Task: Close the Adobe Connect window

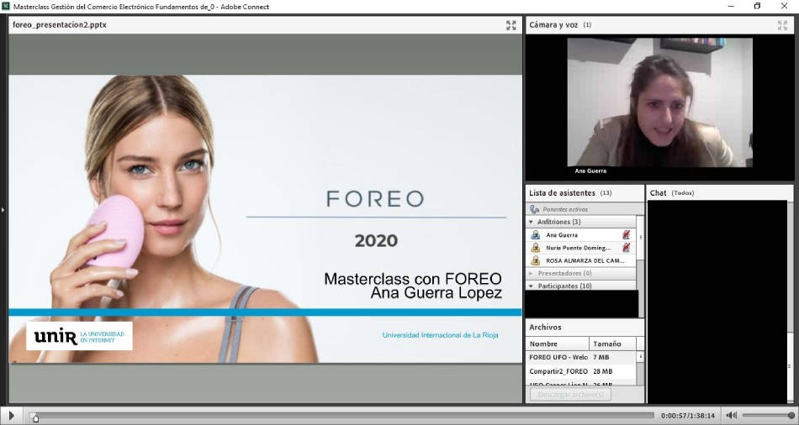Action: pos(784,6)
